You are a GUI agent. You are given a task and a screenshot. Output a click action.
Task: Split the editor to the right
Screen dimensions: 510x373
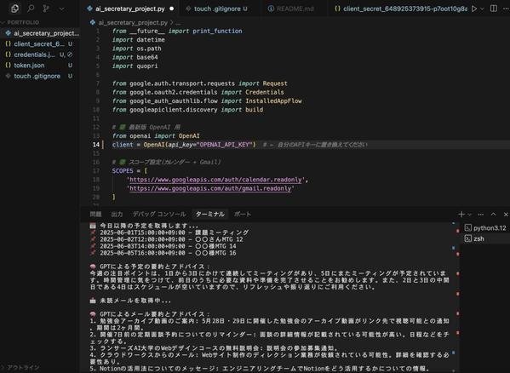click(494, 9)
